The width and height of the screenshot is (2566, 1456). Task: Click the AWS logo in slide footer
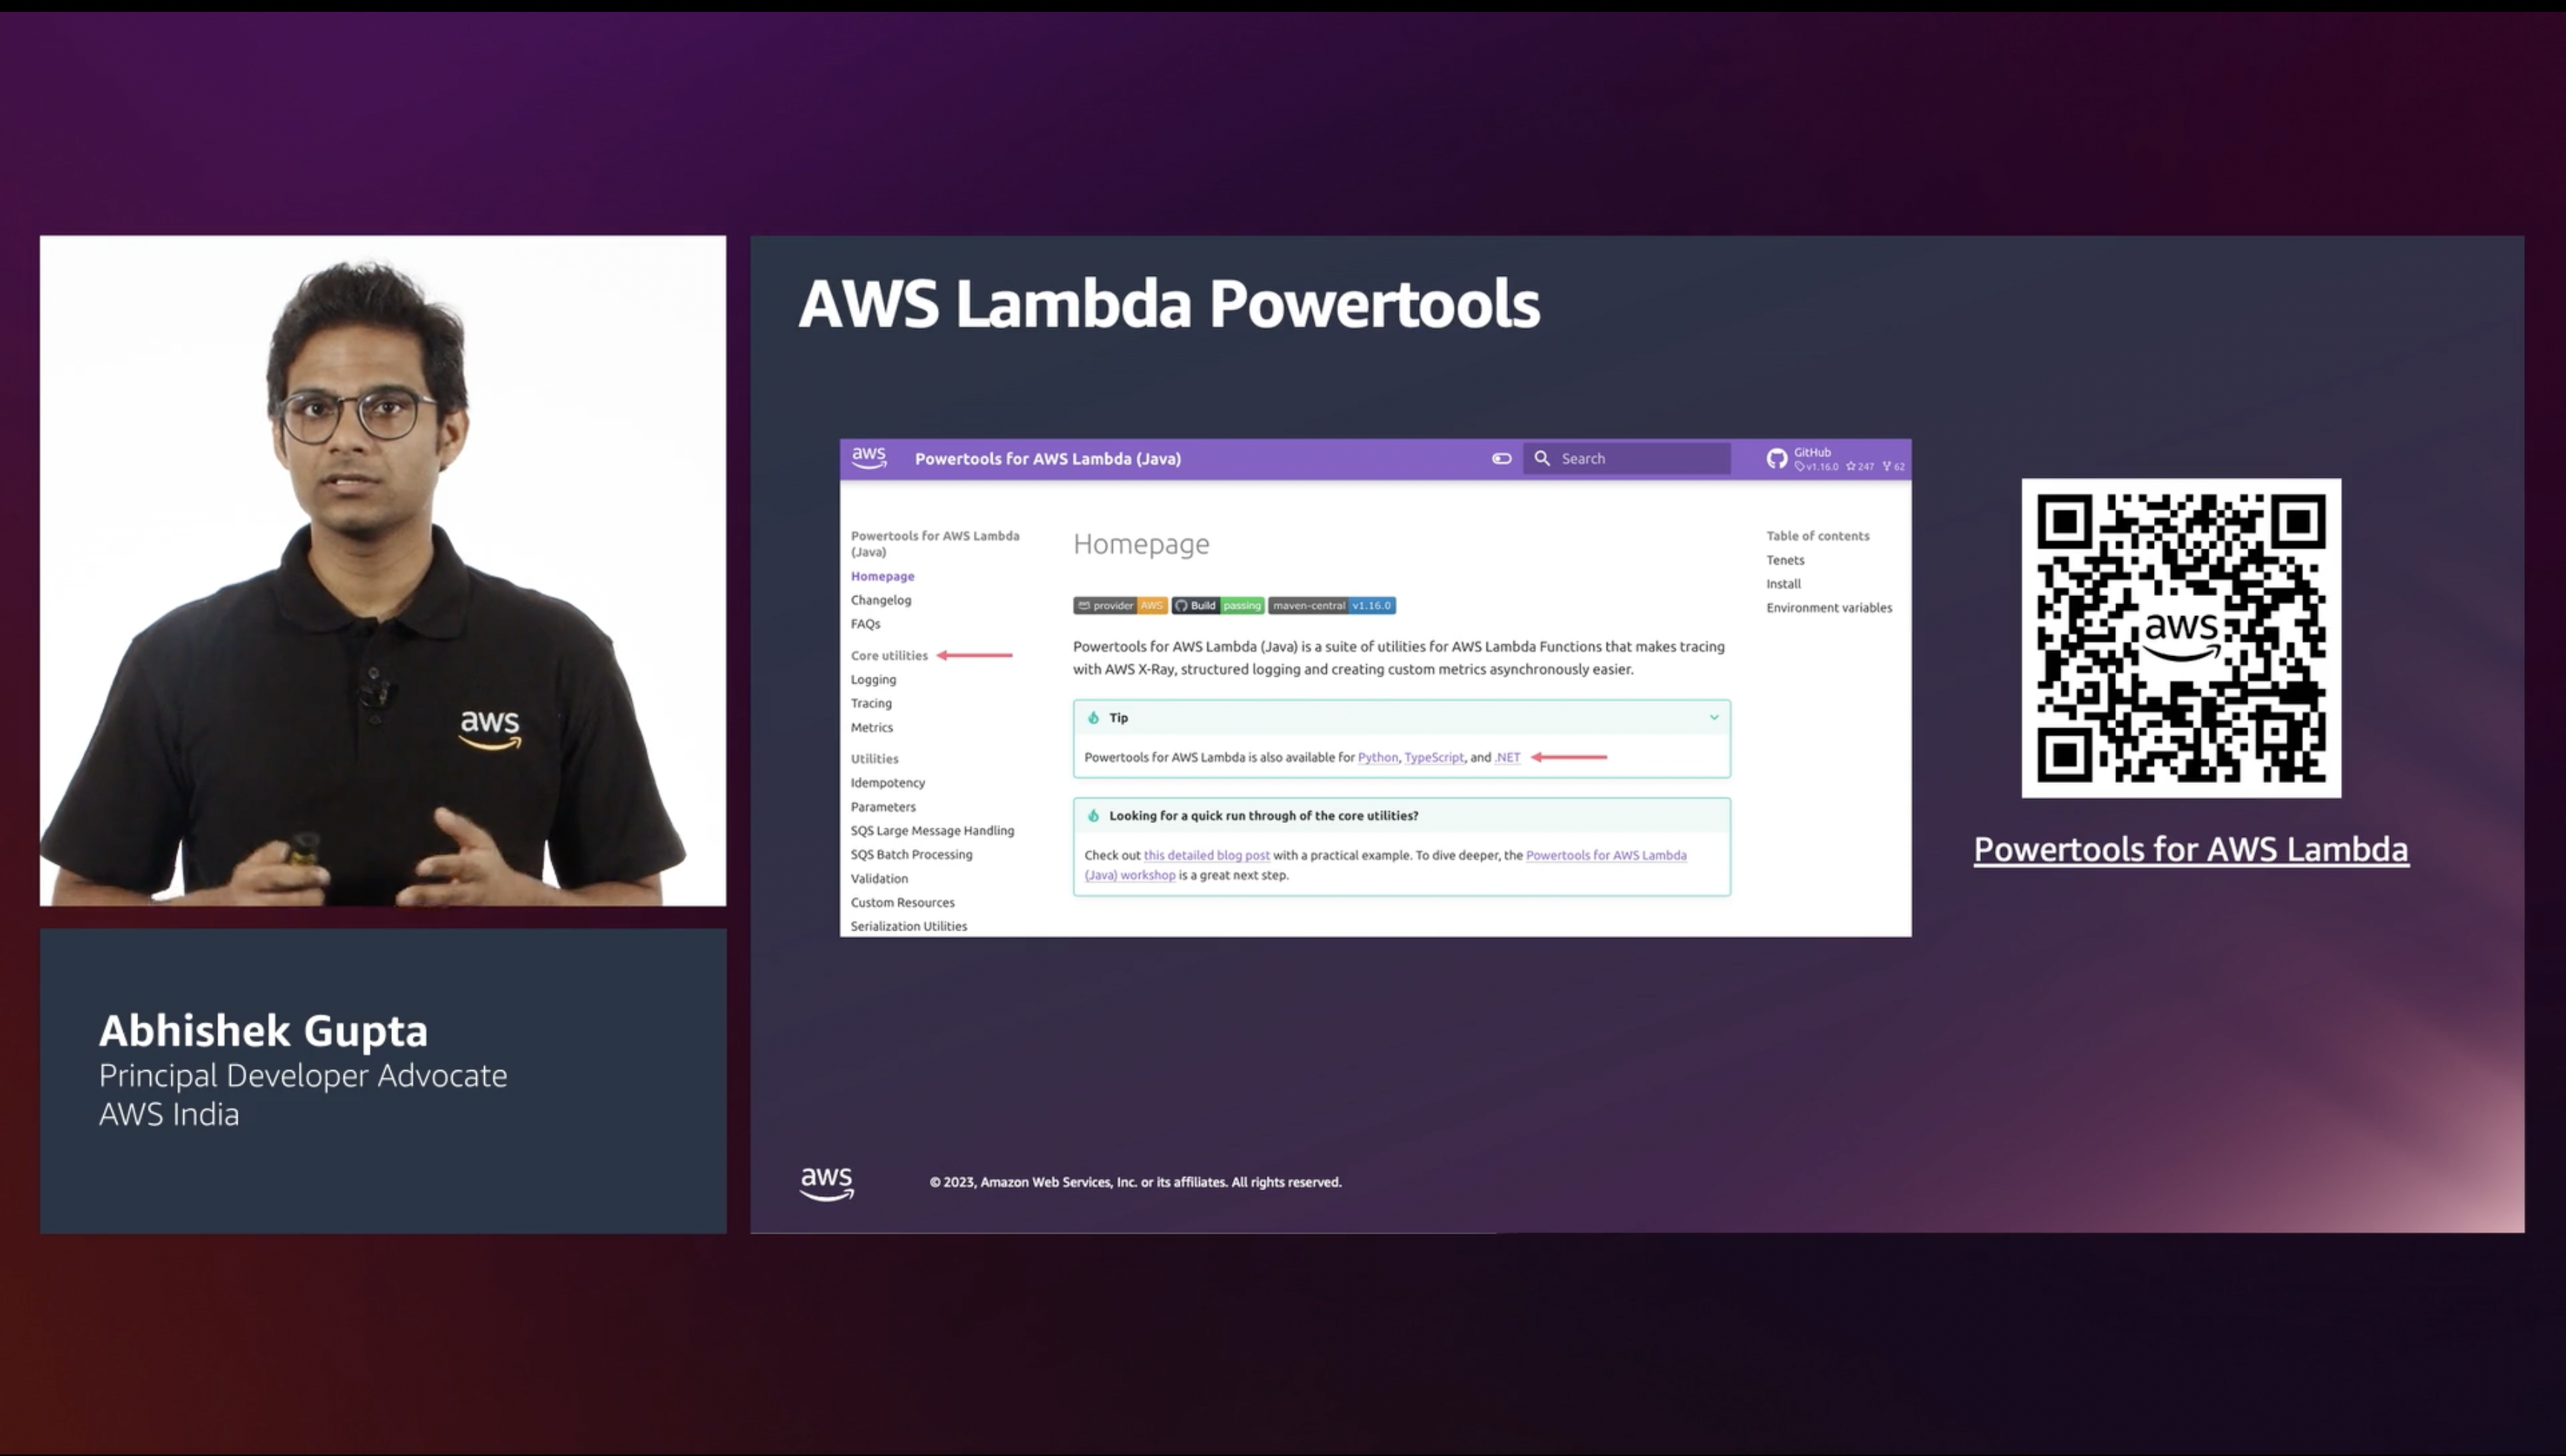(826, 1183)
